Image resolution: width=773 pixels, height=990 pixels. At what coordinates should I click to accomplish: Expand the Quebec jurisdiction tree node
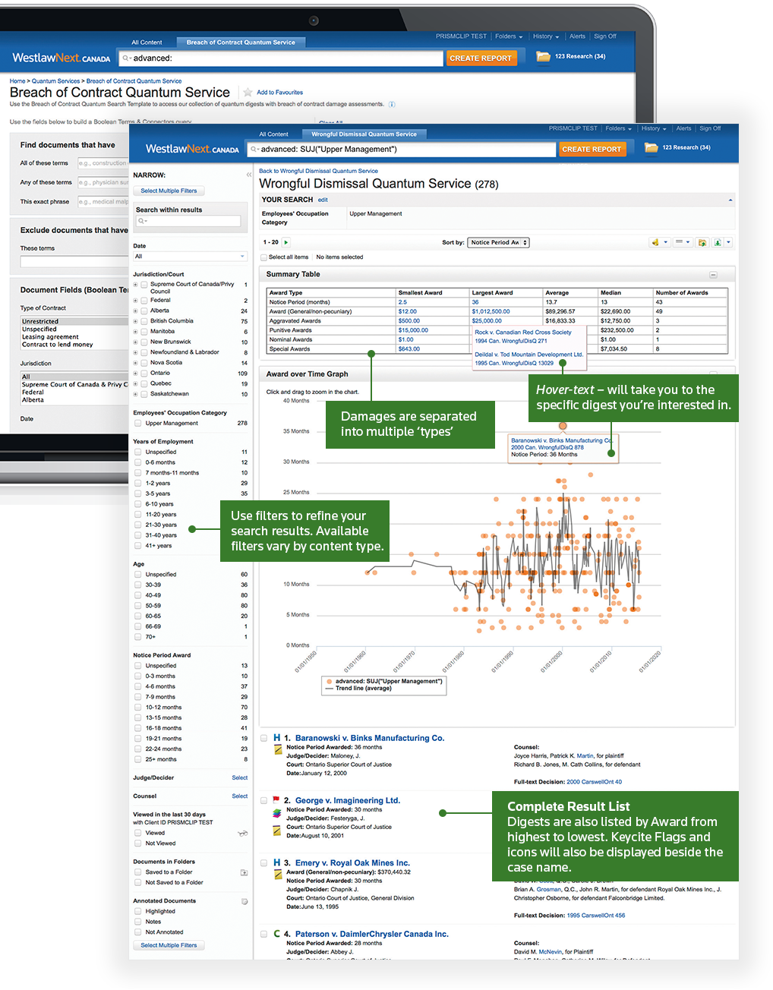135,383
